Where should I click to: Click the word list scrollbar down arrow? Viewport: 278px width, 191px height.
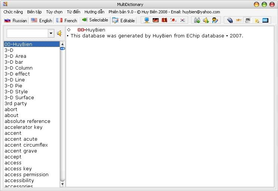(62, 184)
